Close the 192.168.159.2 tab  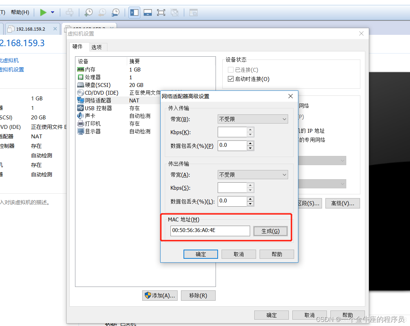click(x=55, y=29)
